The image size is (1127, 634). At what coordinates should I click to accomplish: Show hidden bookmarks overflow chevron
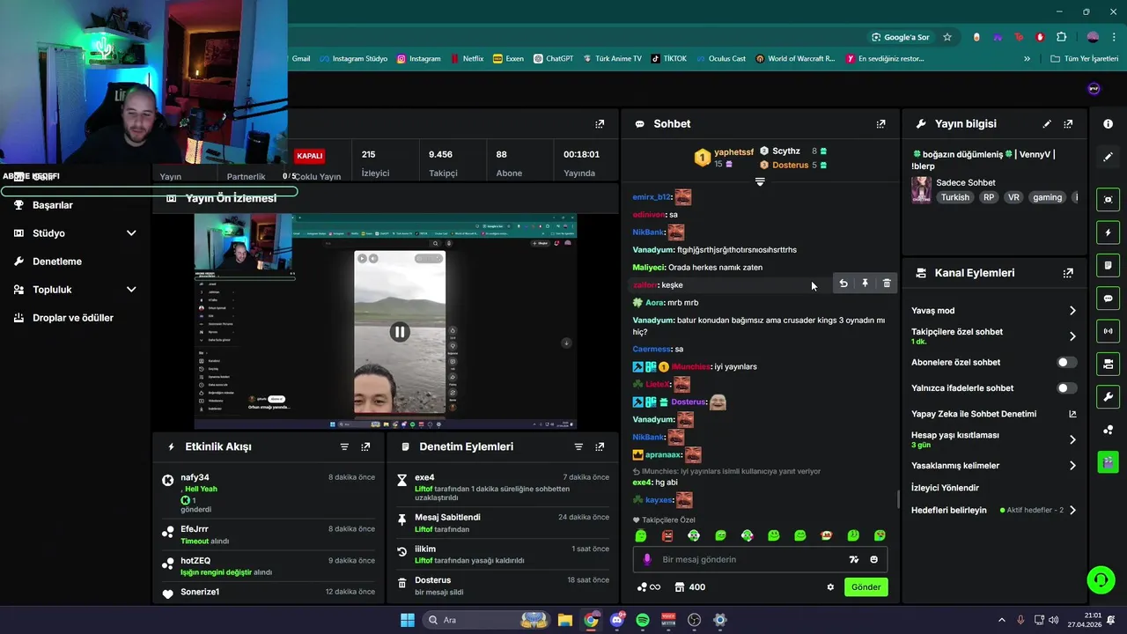1027,59
